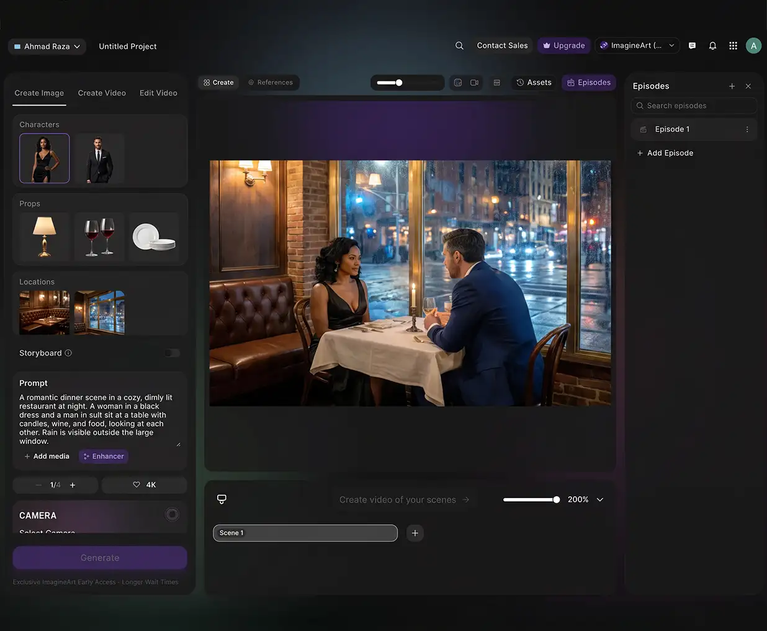Viewport: 767px width, 631px height.
Task: Click Create video of your scenes
Action: 404,500
